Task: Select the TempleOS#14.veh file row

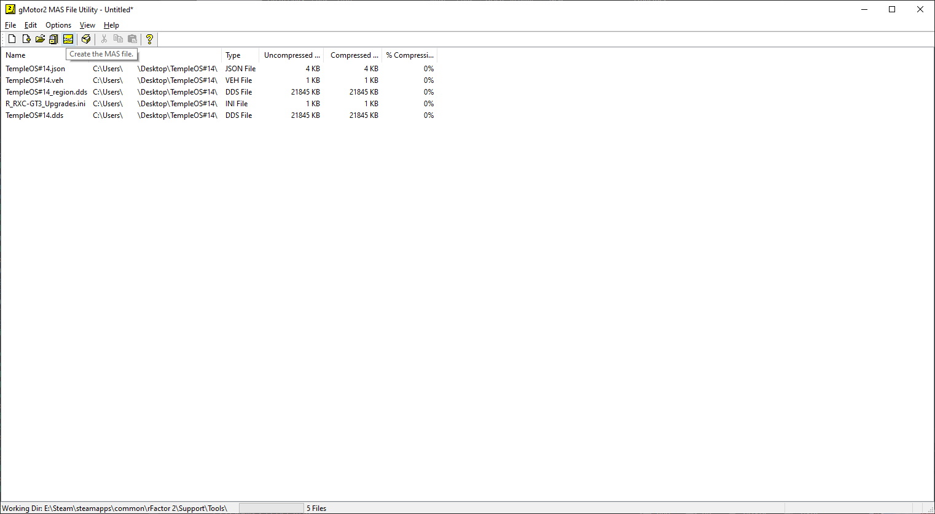Action: (x=34, y=80)
